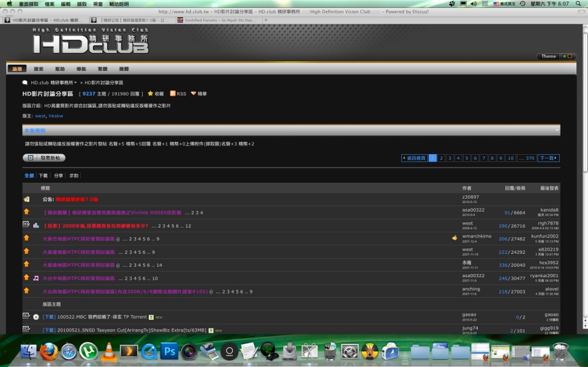Open the Trash in the dock
Screen dimensions: 588x367
(x=560, y=352)
